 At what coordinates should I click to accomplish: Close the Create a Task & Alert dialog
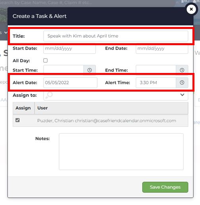(x=191, y=9)
